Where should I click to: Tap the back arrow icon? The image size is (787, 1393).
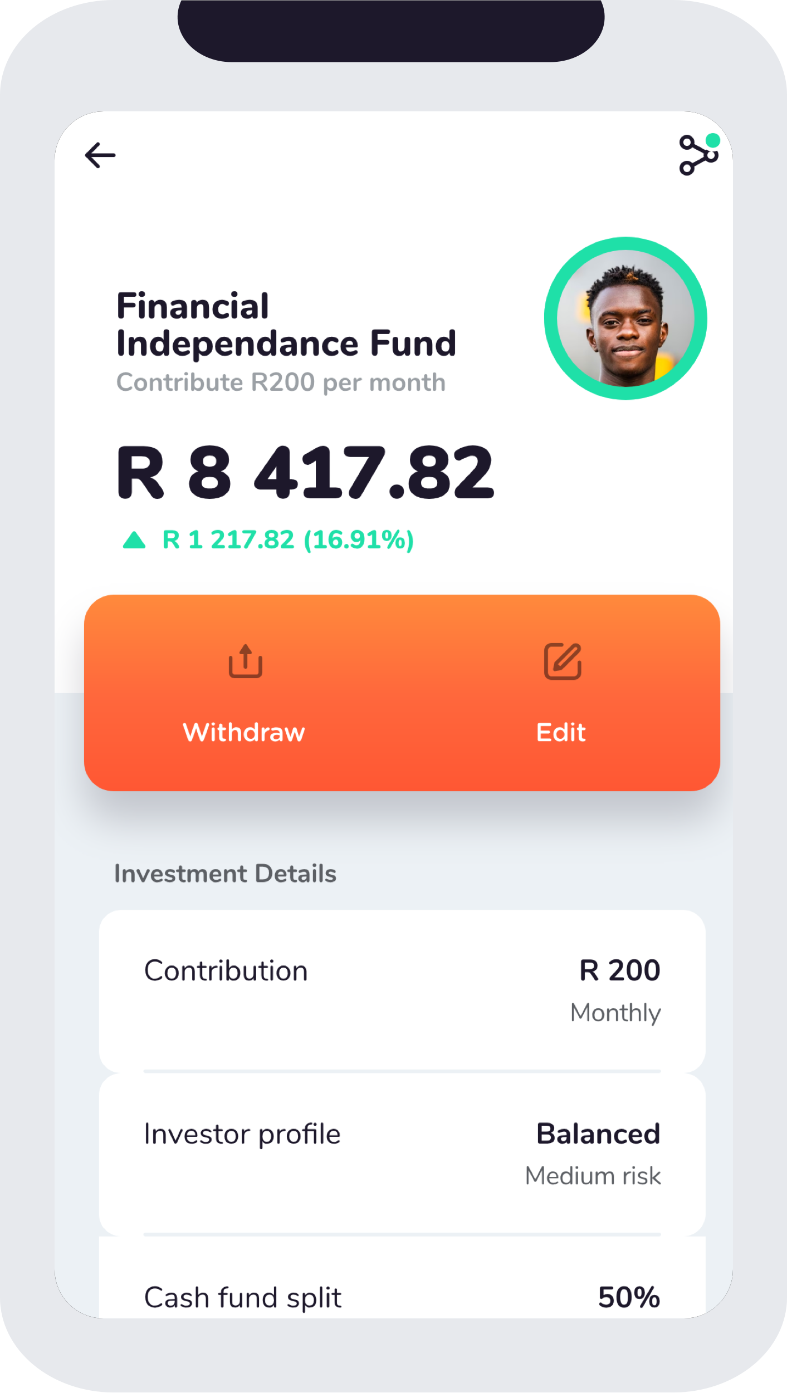click(x=100, y=155)
